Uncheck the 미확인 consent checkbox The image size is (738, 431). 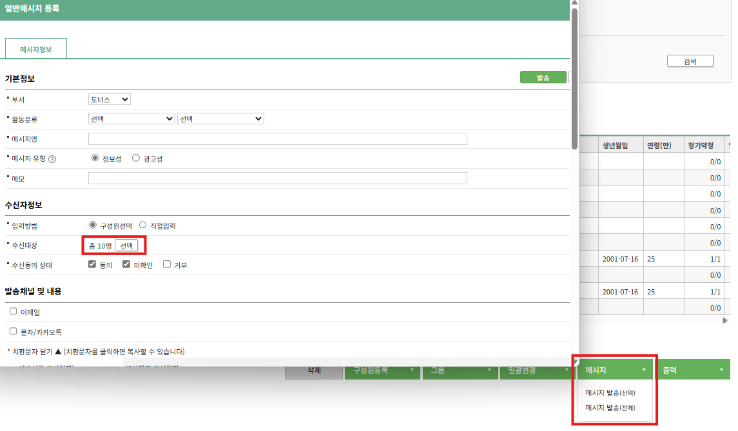pyautogui.click(x=126, y=264)
